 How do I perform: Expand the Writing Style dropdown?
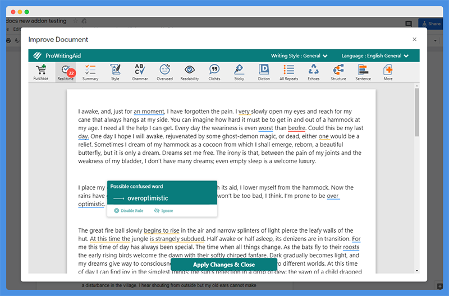(299, 55)
